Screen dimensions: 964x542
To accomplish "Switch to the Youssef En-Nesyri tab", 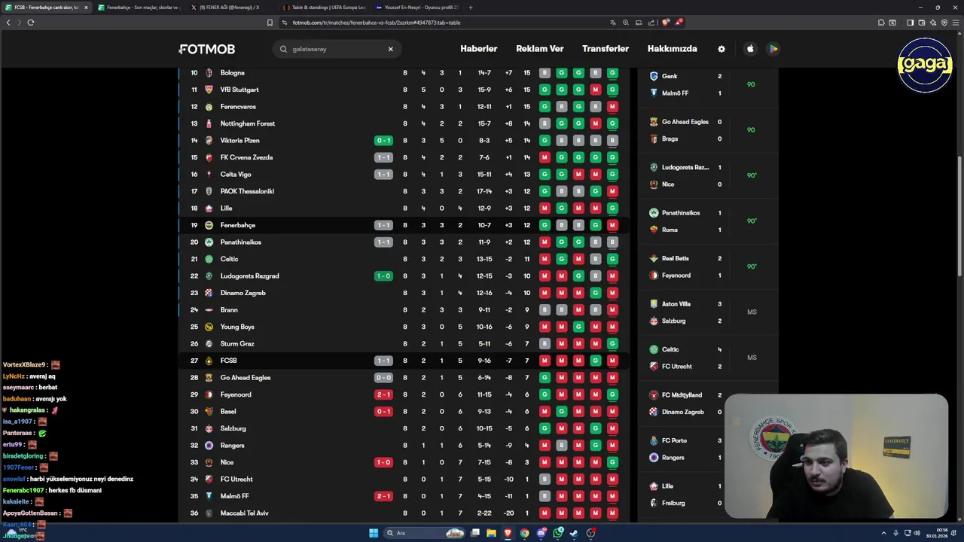I will coord(416,8).
